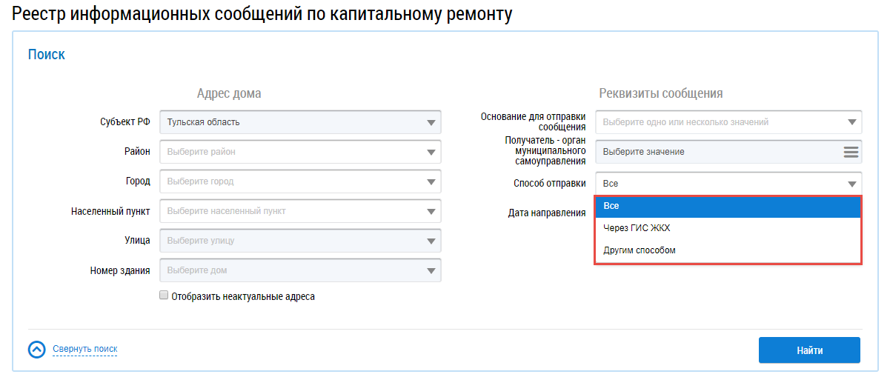Expand the Улица dropdown arrow

pyautogui.click(x=432, y=241)
